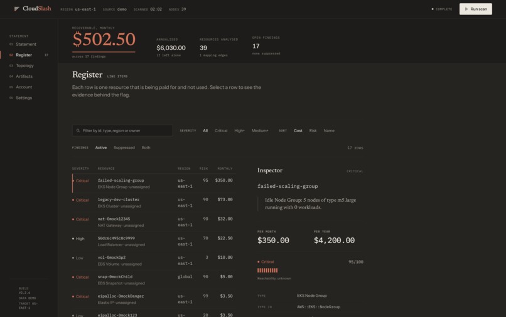Click the Resource column header
This screenshot has height=317, width=506.
click(106, 169)
